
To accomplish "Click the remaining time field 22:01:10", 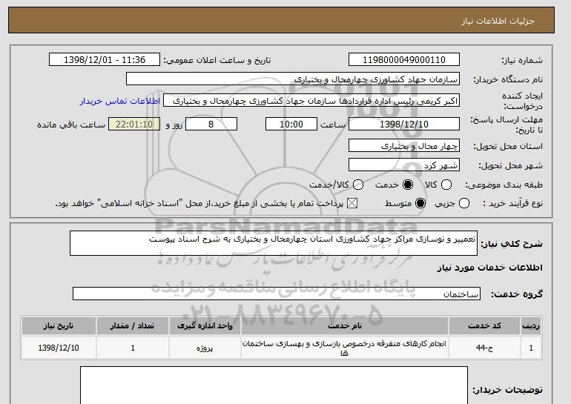I will [134, 124].
